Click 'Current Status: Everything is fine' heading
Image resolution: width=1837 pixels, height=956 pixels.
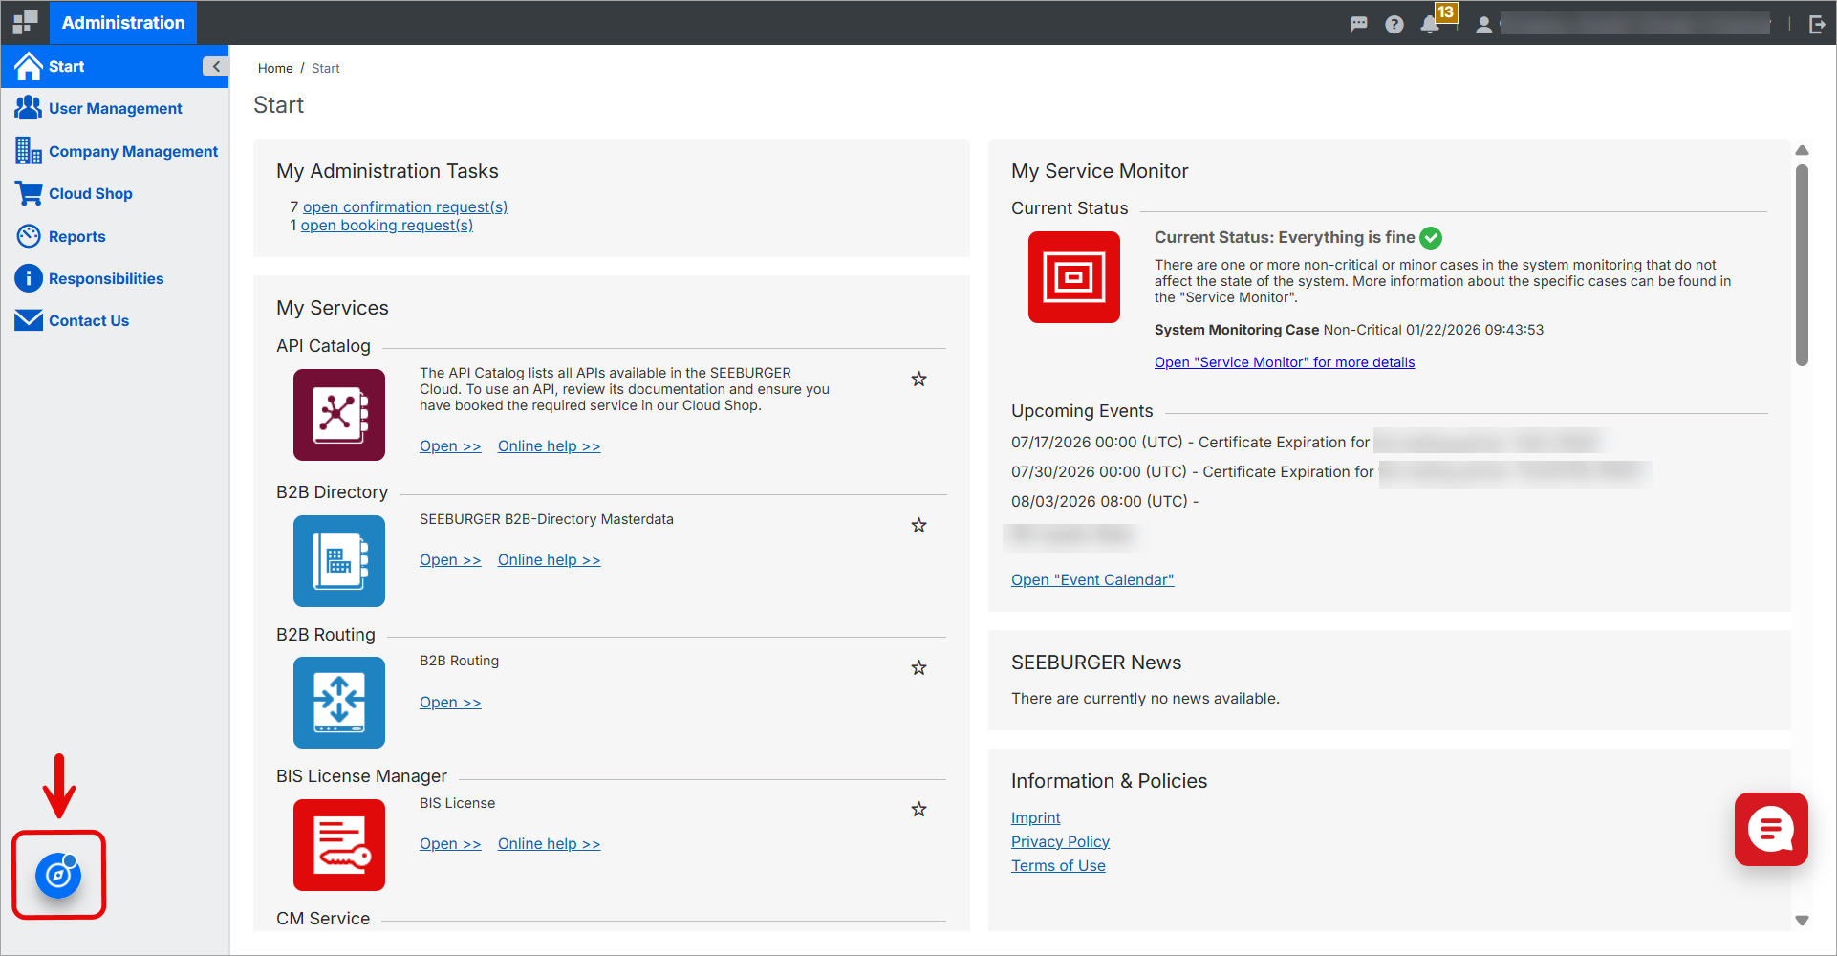click(1285, 237)
